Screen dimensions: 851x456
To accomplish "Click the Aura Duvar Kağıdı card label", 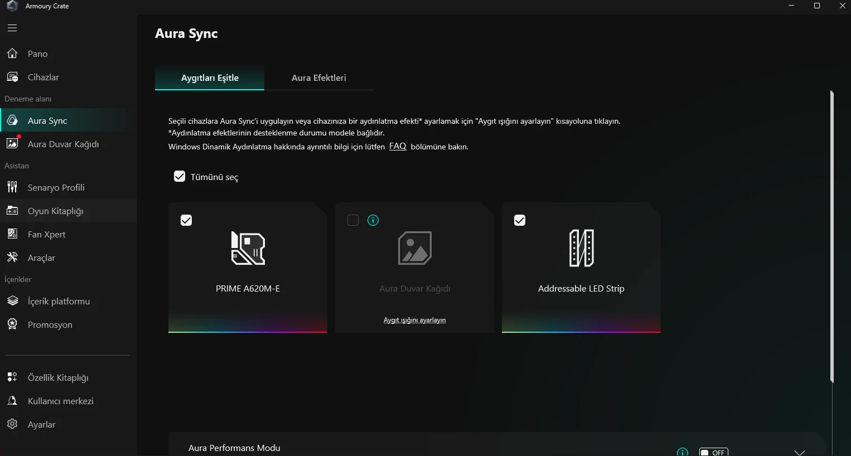I will (415, 289).
